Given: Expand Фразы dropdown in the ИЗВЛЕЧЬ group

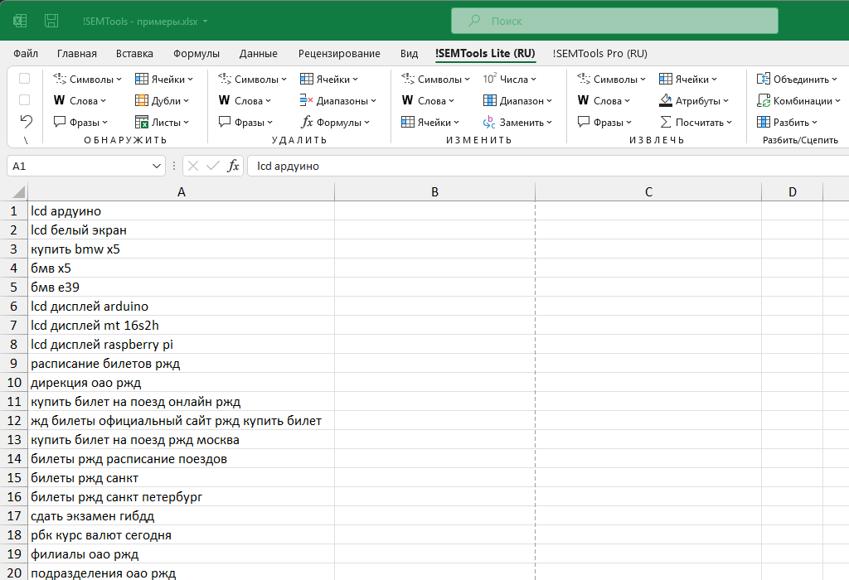Looking at the screenshot, I should pyautogui.click(x=629, y=123).
